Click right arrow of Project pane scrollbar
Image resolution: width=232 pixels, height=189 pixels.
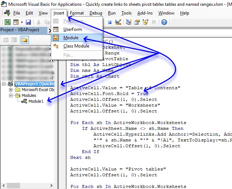(51, 185)
